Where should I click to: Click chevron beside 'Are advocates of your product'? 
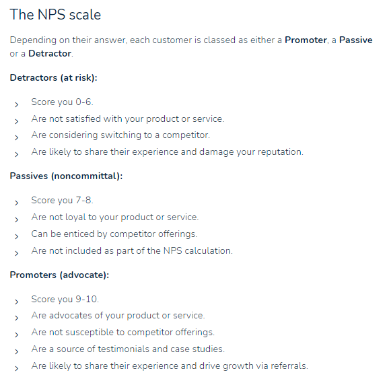pyautogui.click(x=17, y=318)
